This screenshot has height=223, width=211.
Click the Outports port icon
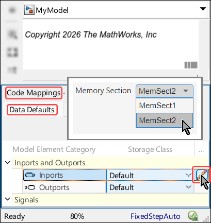tap(30, 187)
